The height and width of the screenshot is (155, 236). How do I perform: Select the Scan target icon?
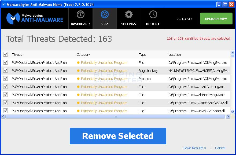point(105,15)
